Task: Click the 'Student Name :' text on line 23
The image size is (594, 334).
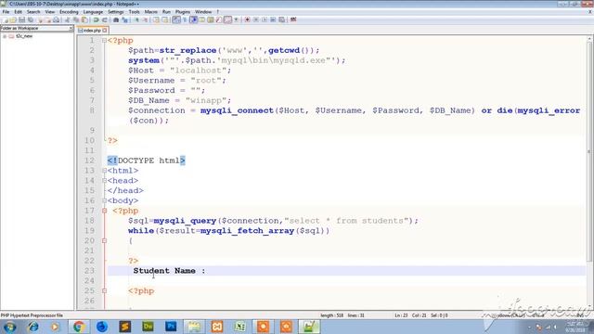Action: tap(169, 271)
